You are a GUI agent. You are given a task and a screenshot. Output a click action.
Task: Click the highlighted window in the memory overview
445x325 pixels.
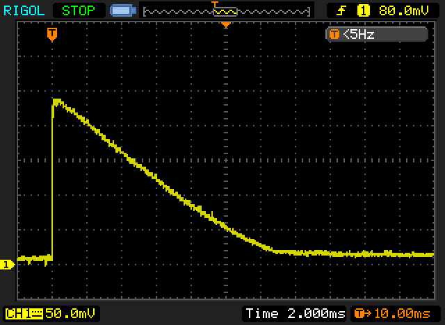point(225,12)
